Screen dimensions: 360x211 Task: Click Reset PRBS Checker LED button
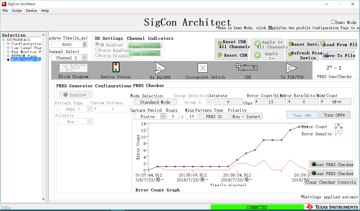[331, 164]
